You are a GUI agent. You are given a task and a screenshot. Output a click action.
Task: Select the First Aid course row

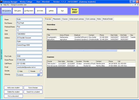click(91, 66)
